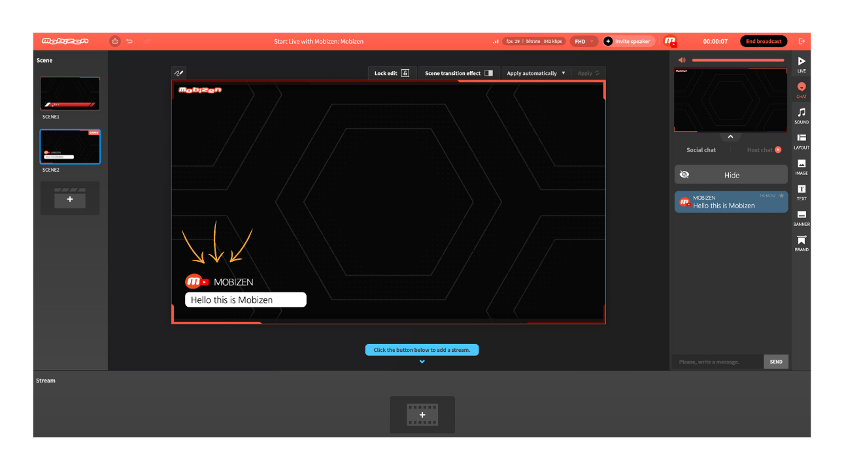
Task: Toggle the Scene transition effect switch
Action: pos(489,73)
